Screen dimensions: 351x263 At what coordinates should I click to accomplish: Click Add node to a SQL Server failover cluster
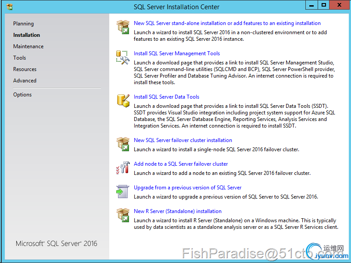click(x=181, y=164)
